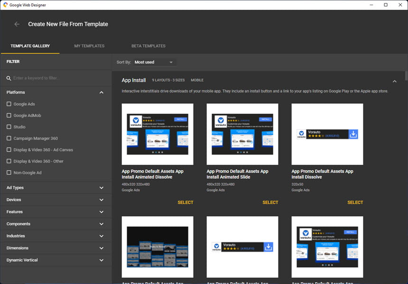The height and width of the screenshot is (284, 408).
Task: Click the Animated Dissolve template title text
Action: 152,174
